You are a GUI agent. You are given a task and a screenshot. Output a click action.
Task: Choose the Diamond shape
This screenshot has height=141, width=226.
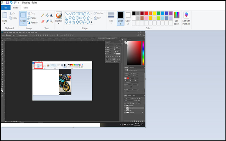[x=70, y=18]
